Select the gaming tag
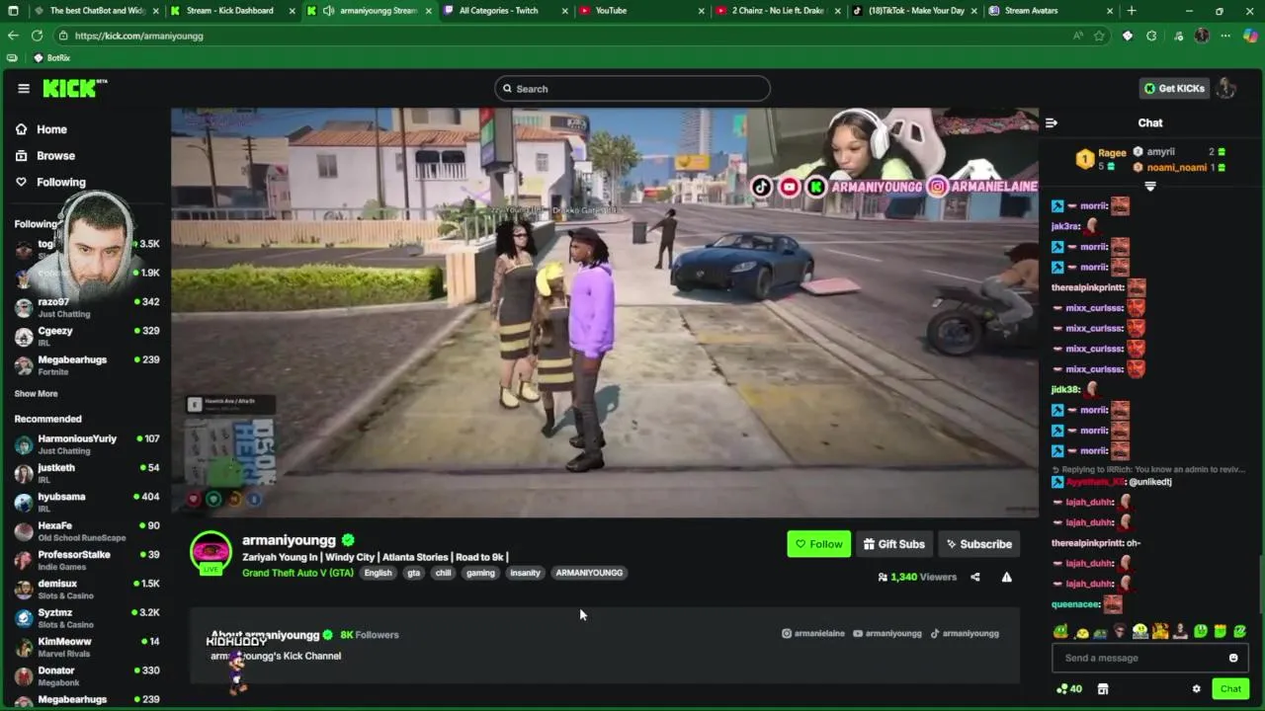This screenshot has height=711, width=1265. tap(480, 574)
